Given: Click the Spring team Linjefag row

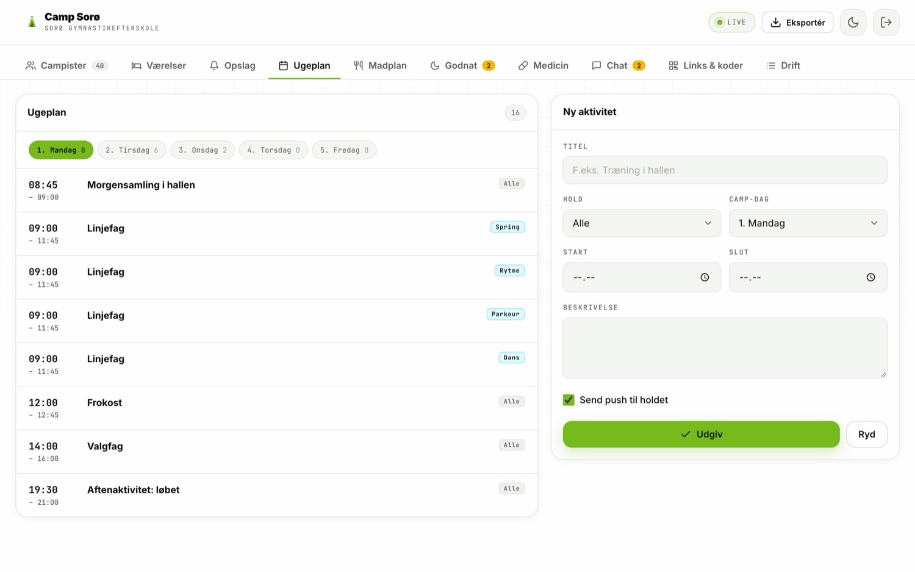Looking at the screenshot, I should point(276,234).
